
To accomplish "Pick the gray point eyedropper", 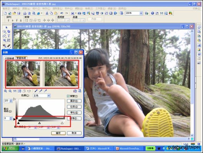I will tap(41, 91).
